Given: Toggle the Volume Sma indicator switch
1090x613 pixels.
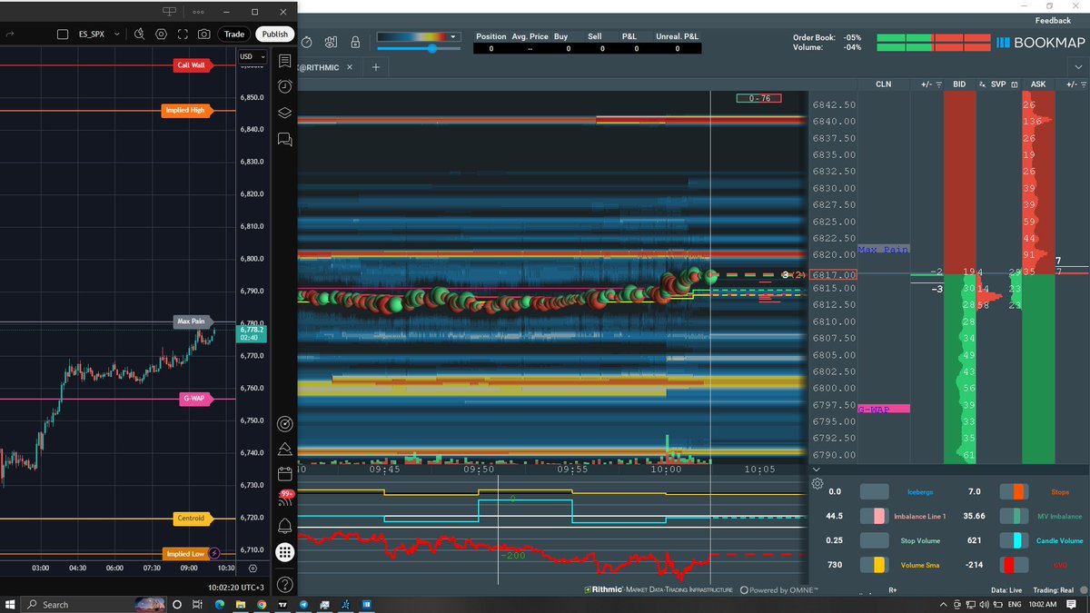Looking at the screenshot, I should tap(875, 565).
